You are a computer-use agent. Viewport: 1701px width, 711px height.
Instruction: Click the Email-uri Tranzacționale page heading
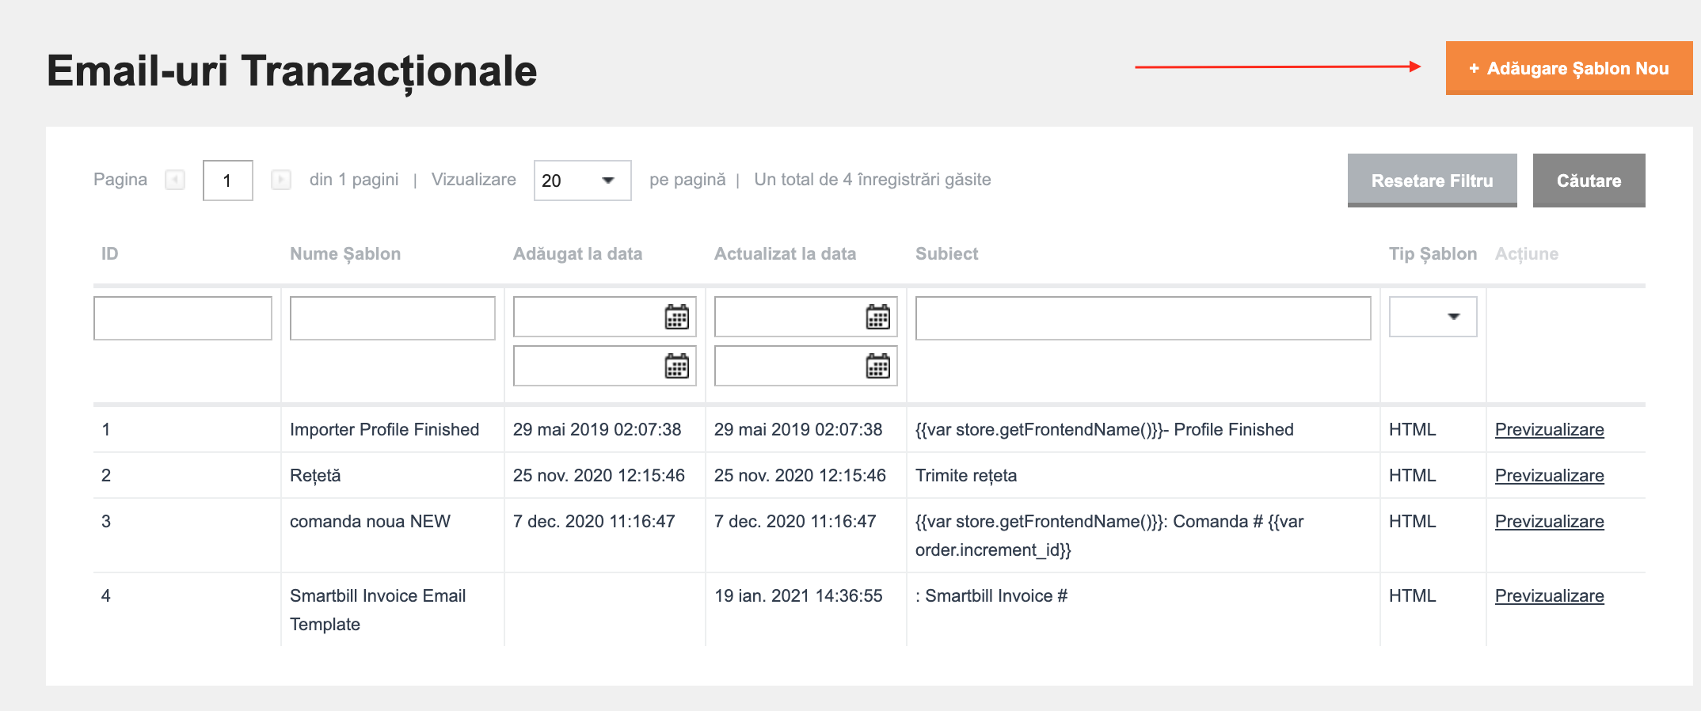(x=292, y=71)
